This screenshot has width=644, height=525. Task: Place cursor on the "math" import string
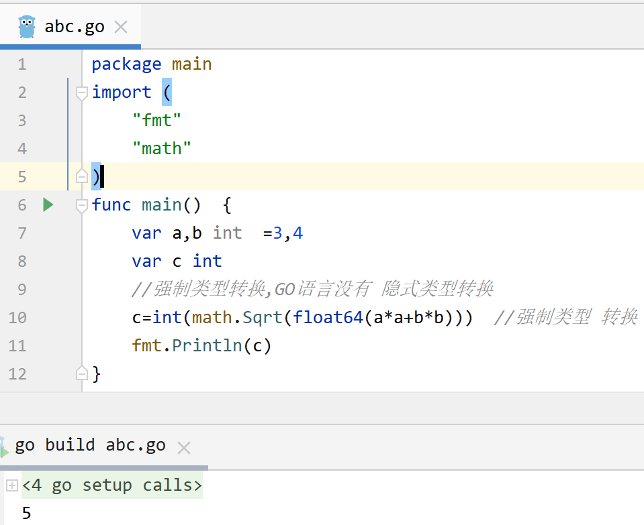point(162,149)
